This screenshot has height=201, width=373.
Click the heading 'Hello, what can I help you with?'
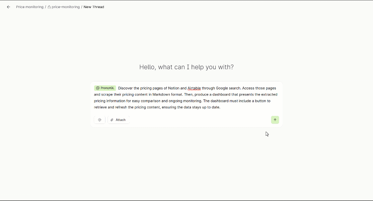[186, 67]
